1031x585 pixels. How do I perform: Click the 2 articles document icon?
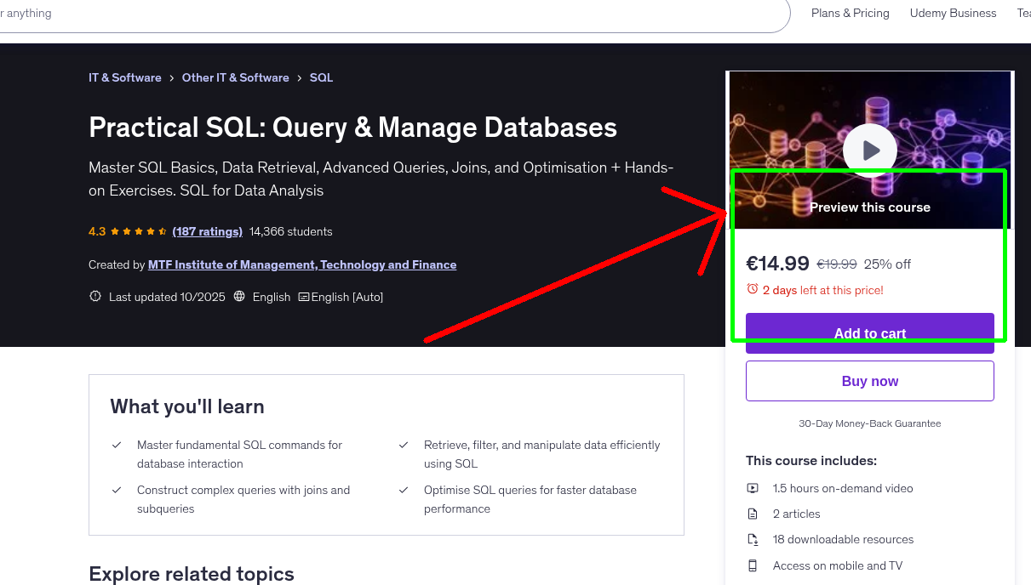point(753,514)
